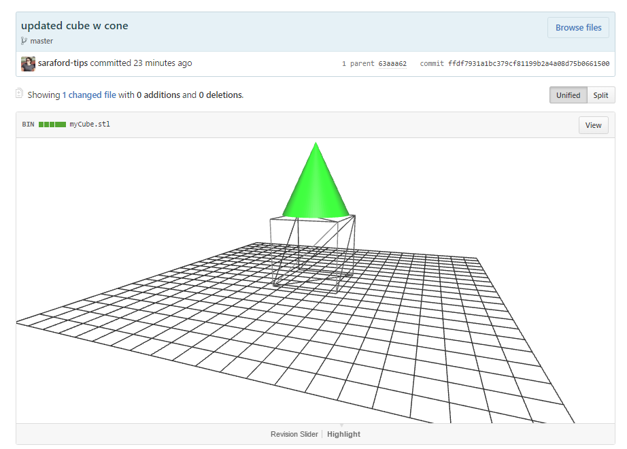This screenshot has height=449, width=627.
Task: Click the full commit hash ffdf7931
Action: (528, 64)
